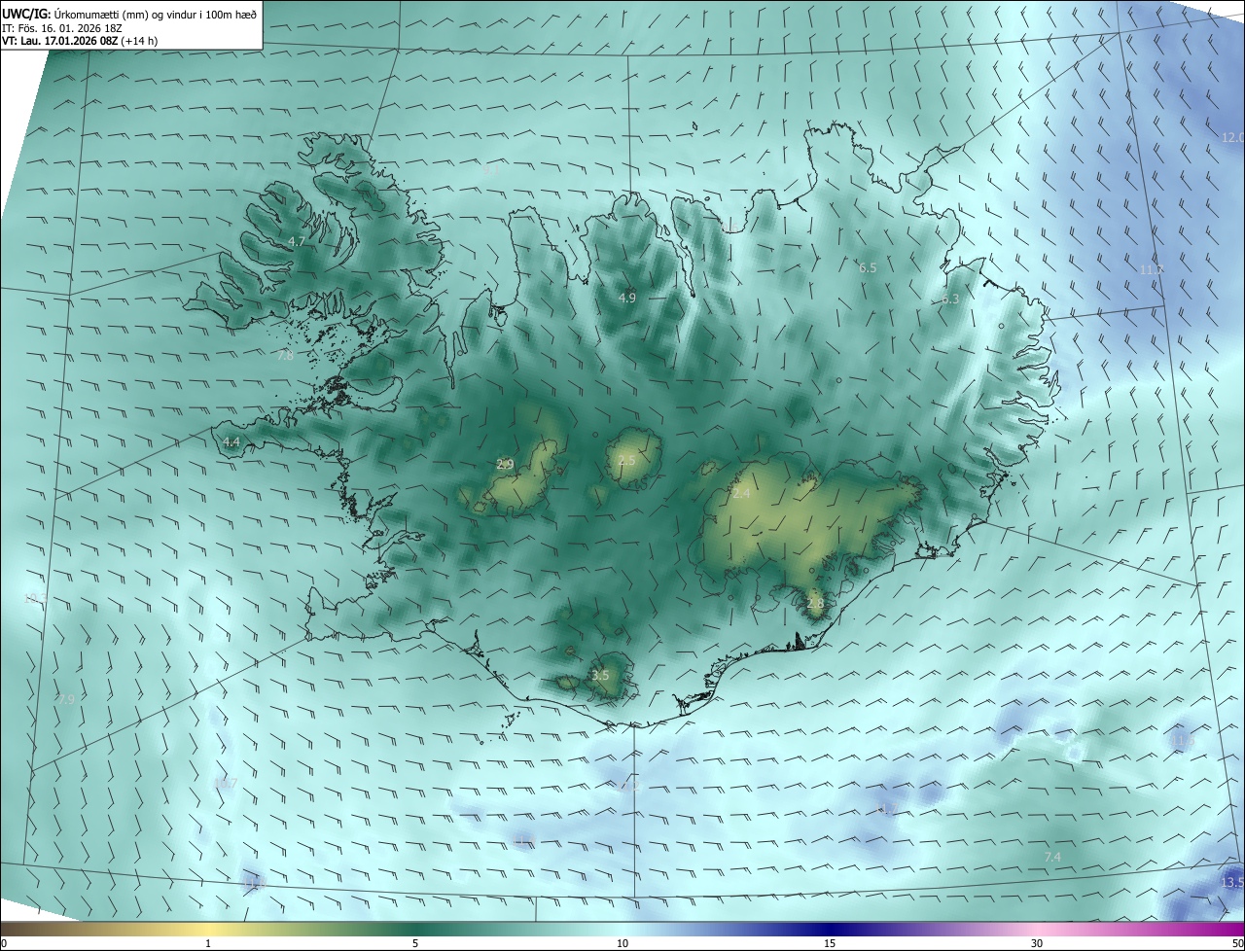Click the 13.5 value in the bottom corner
1245x951 pixels.
(1231, 882)
